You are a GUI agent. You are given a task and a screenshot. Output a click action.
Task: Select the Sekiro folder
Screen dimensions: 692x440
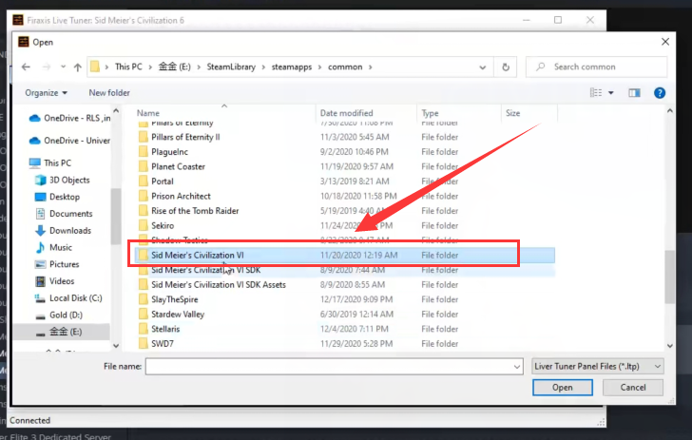tap(163, 225)
